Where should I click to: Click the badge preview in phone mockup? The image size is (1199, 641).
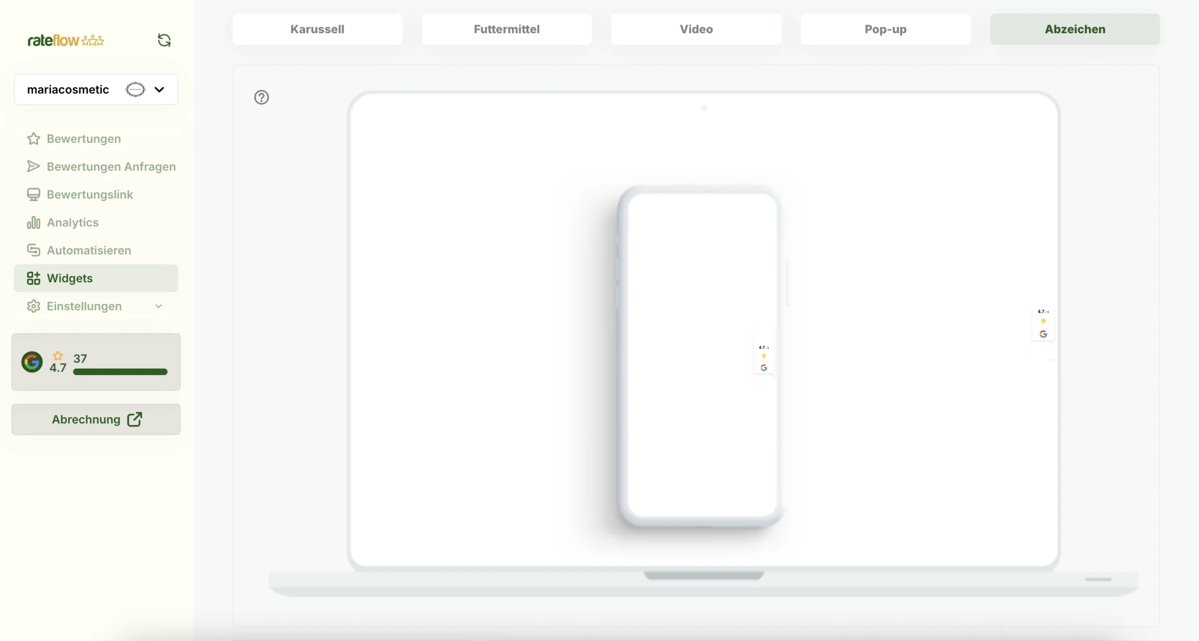[763, 358]
